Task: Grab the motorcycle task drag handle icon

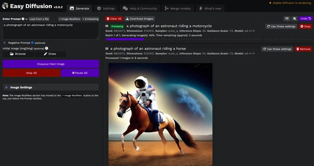Action: point(107,26)
